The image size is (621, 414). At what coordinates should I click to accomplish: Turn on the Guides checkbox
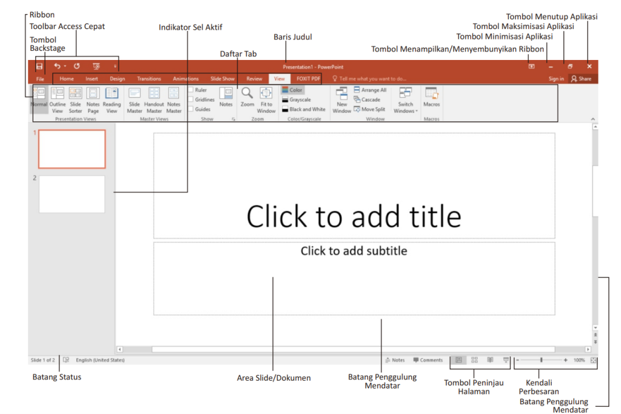point(191,109)
